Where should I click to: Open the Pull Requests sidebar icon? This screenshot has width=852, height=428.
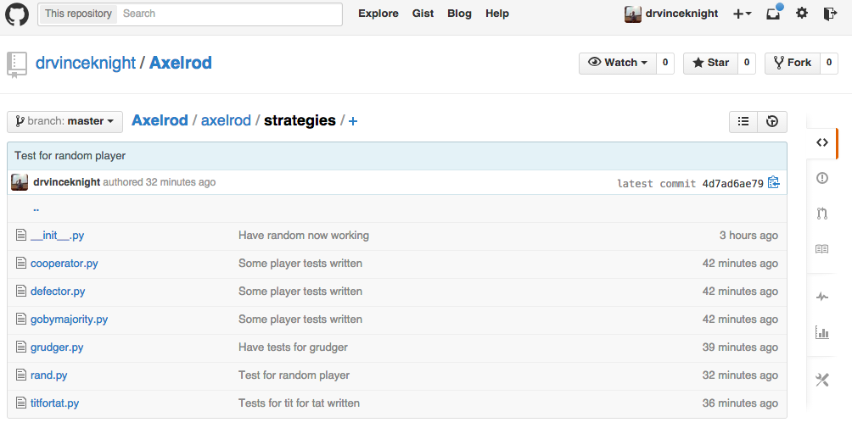(x=822, y=214)
